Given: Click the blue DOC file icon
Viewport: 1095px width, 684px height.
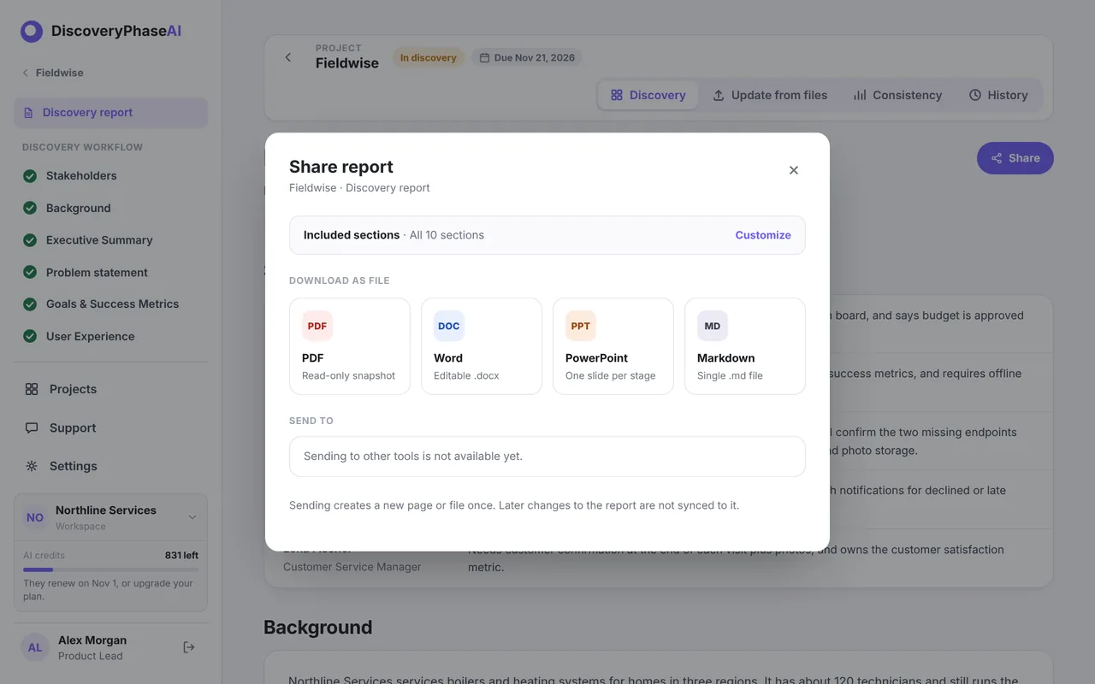Looking at the screenshot, I should pyautogui.click(x=449, y=326).
